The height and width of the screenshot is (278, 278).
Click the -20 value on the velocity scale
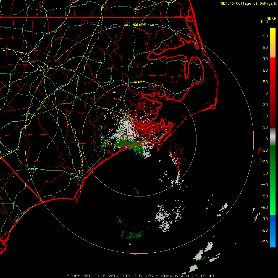click(264, 162)
